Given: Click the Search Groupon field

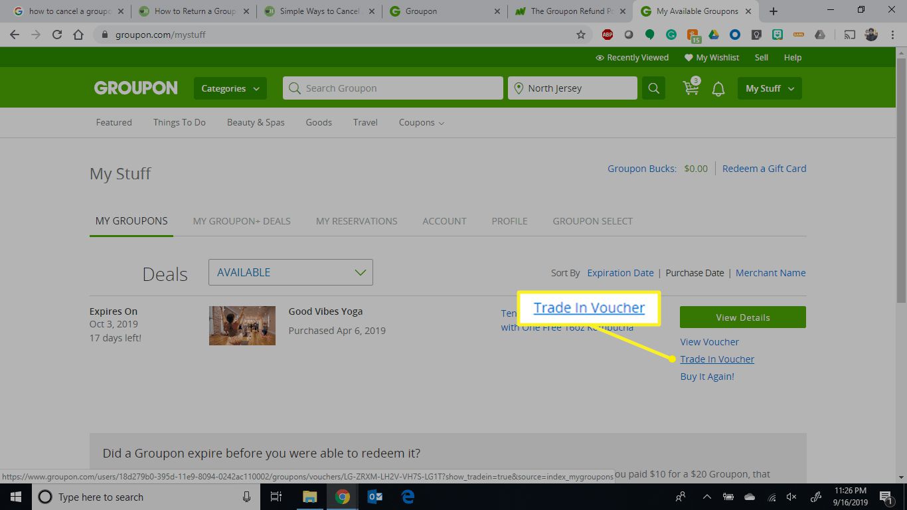Looking at the screenshot, I should (393, 88).
